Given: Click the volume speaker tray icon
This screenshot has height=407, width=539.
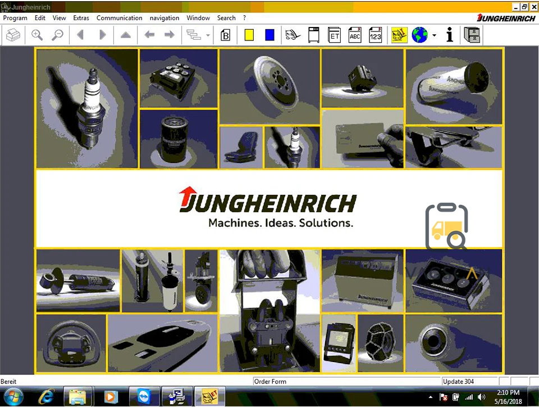Looking at the screenshot, I should [482, 397].
